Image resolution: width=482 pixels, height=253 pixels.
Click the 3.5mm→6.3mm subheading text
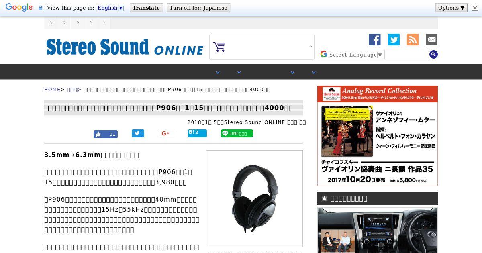coord(93,155)
